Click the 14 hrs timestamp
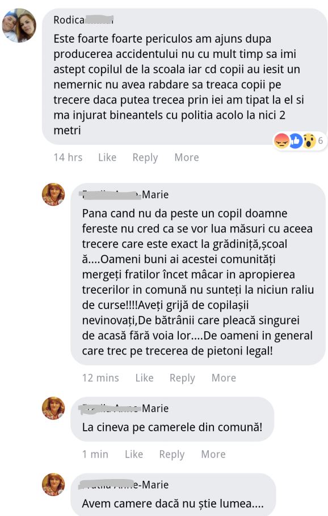 coord(68,157)
